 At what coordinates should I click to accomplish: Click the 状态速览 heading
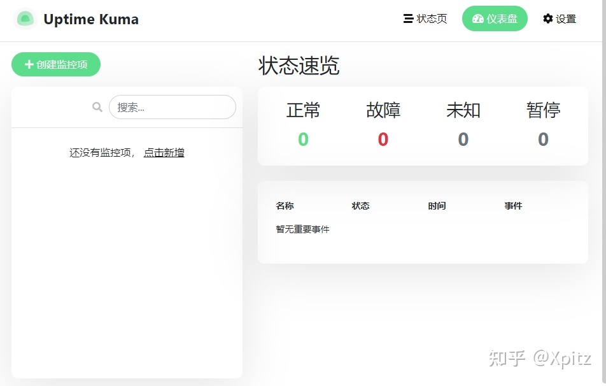[299, 66]
